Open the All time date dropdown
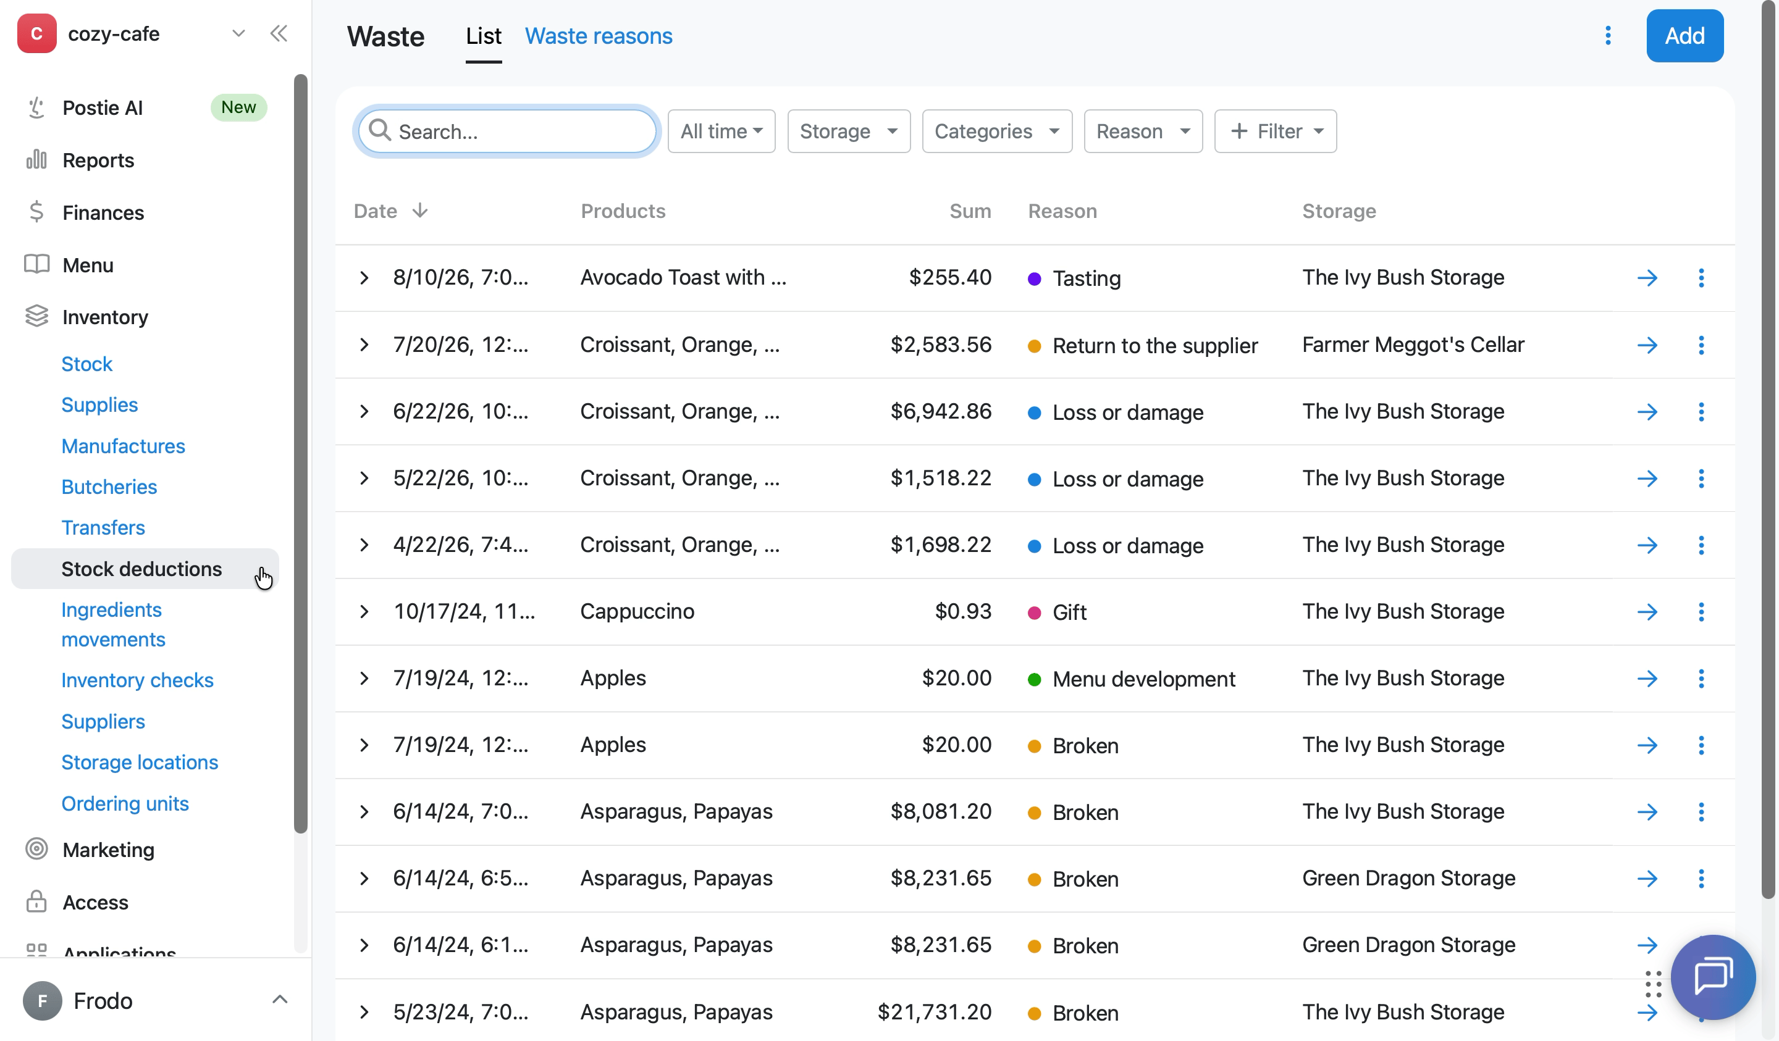This screenshot has height=1041, width=1779. point(721,130)
